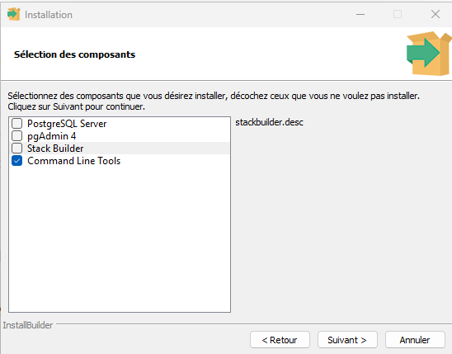Uncheck the Command Line Tools checkbox
The width and height of the screenshot is (452, 354).
[x=16, y=161]
